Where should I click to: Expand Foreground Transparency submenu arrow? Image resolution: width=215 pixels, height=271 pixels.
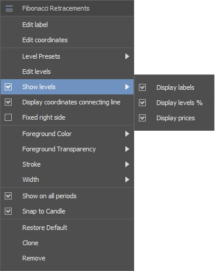pos(127,149)
